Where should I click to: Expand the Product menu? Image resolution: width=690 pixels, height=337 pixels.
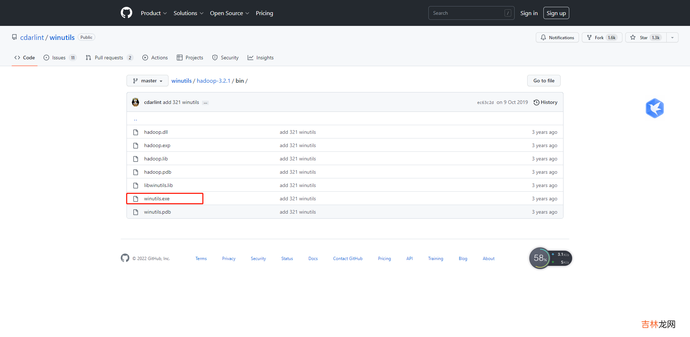pyautogui.click(x=153, y=13)
